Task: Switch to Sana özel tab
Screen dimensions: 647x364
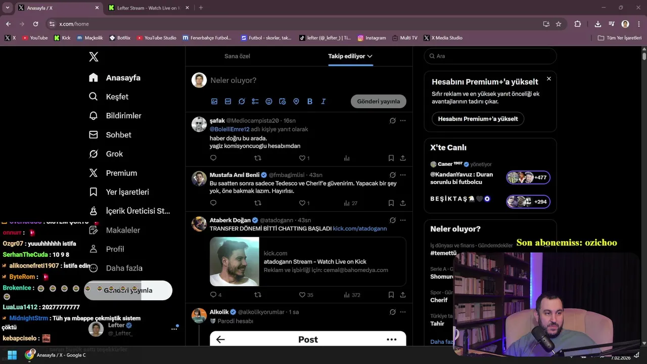Action: (x=237, y=56)
